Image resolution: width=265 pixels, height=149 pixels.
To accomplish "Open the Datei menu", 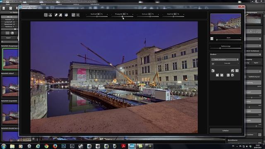I will click(8, 4).
